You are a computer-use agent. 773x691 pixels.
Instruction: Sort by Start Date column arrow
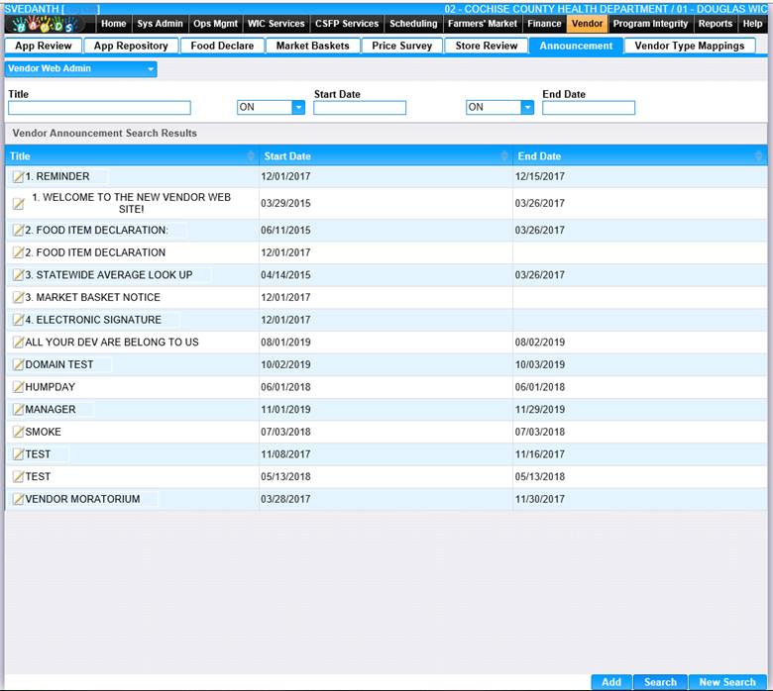click(x=504, y=156)
